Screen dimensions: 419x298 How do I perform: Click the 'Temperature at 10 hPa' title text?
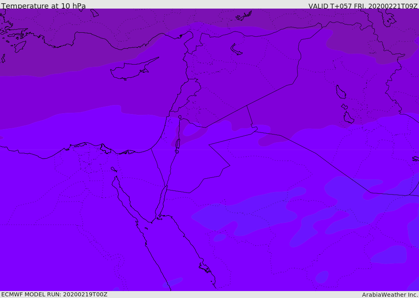click(43, 6)
